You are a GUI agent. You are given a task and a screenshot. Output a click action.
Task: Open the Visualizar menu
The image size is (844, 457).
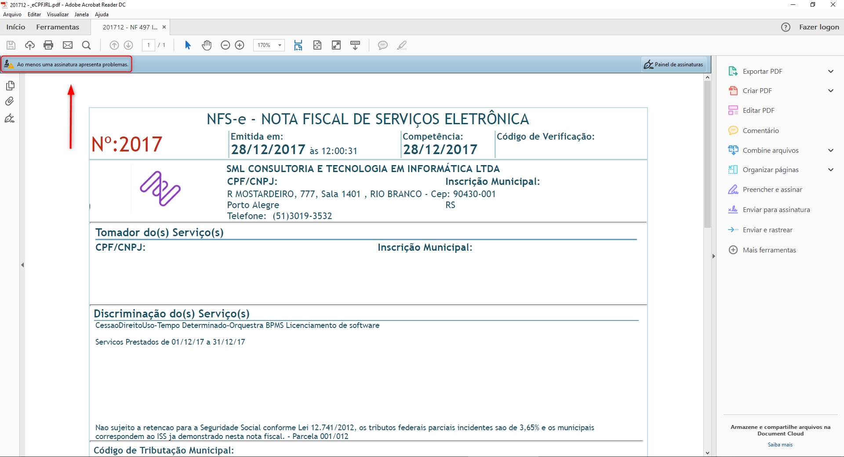[x=58, y=14]
